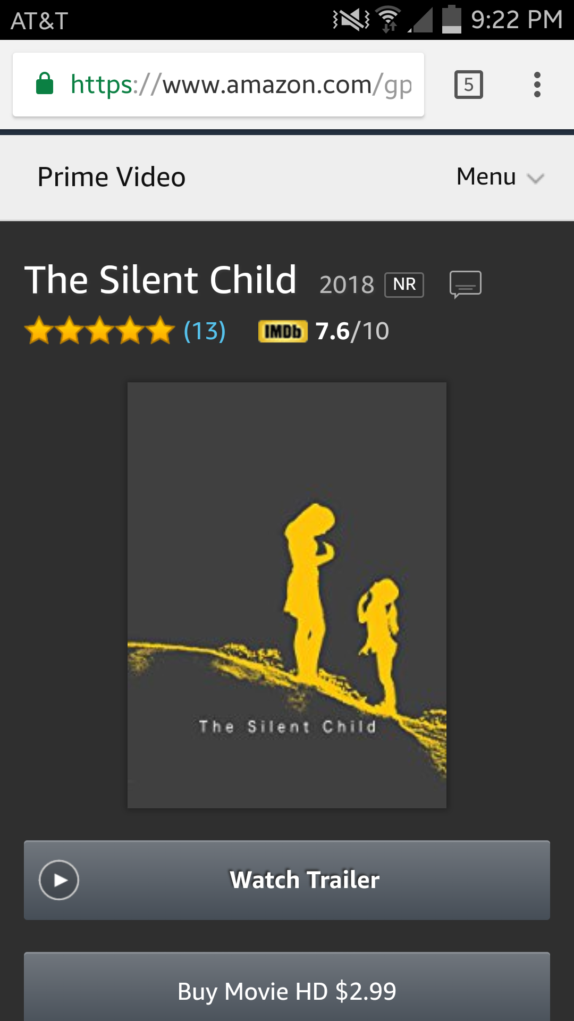Tap the NR rating badge

point(404,284)
